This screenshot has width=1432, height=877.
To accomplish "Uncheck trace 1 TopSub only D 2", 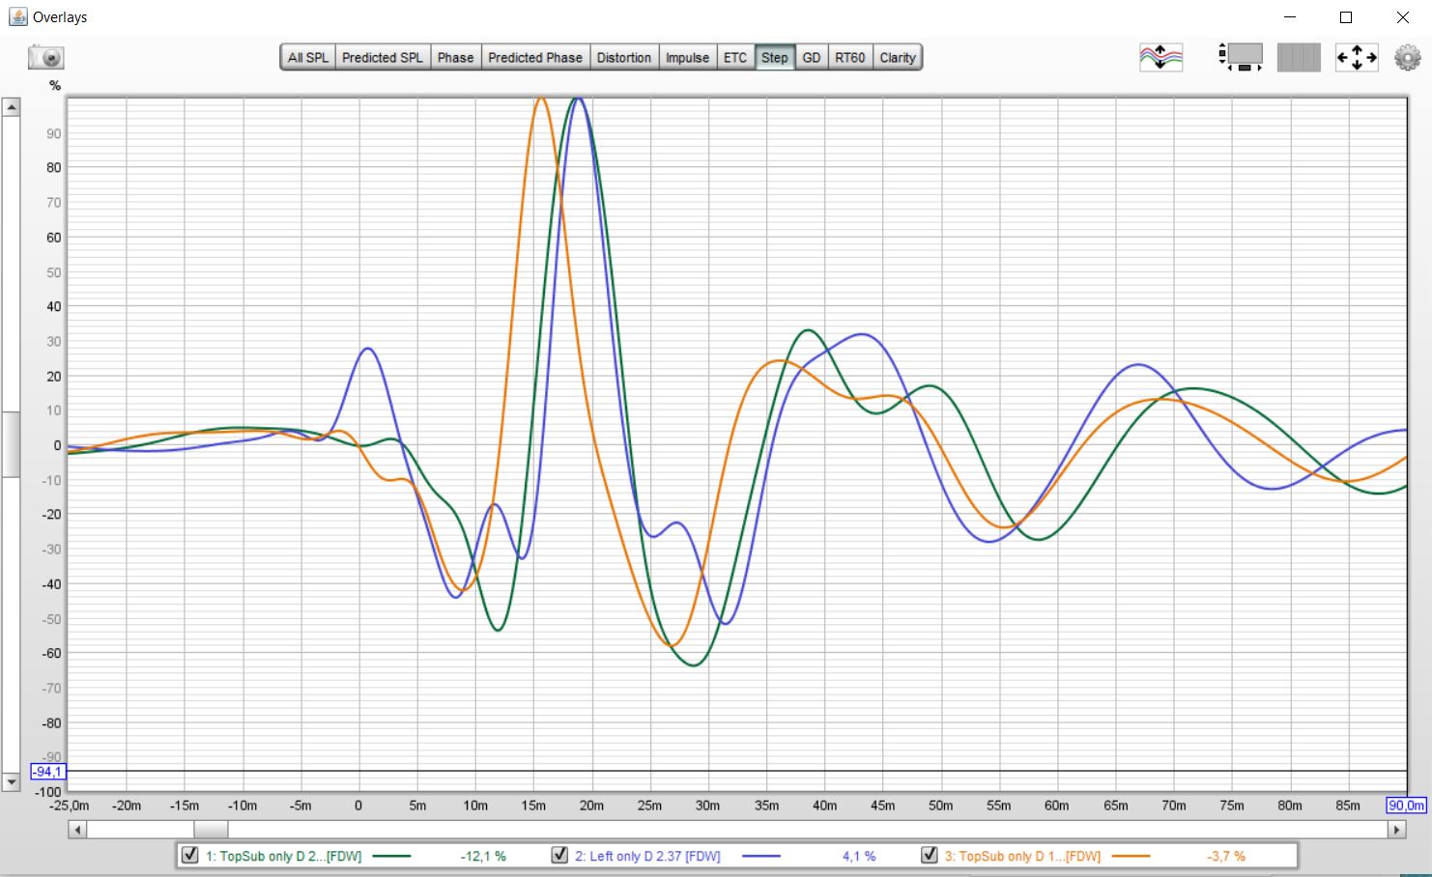I will click(190, 855).
